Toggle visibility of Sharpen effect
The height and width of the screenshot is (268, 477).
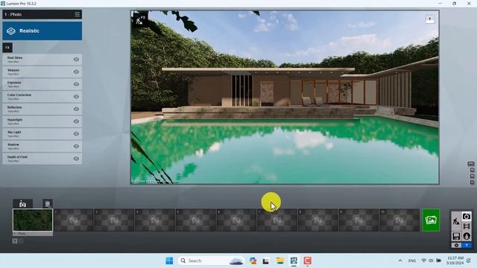click(x=76, y=71)
